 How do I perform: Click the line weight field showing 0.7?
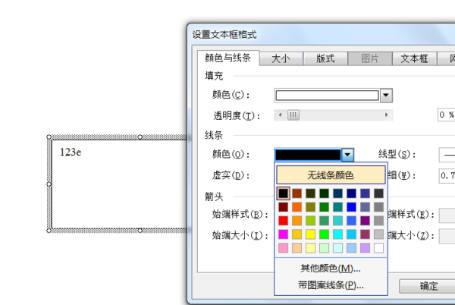447,175
